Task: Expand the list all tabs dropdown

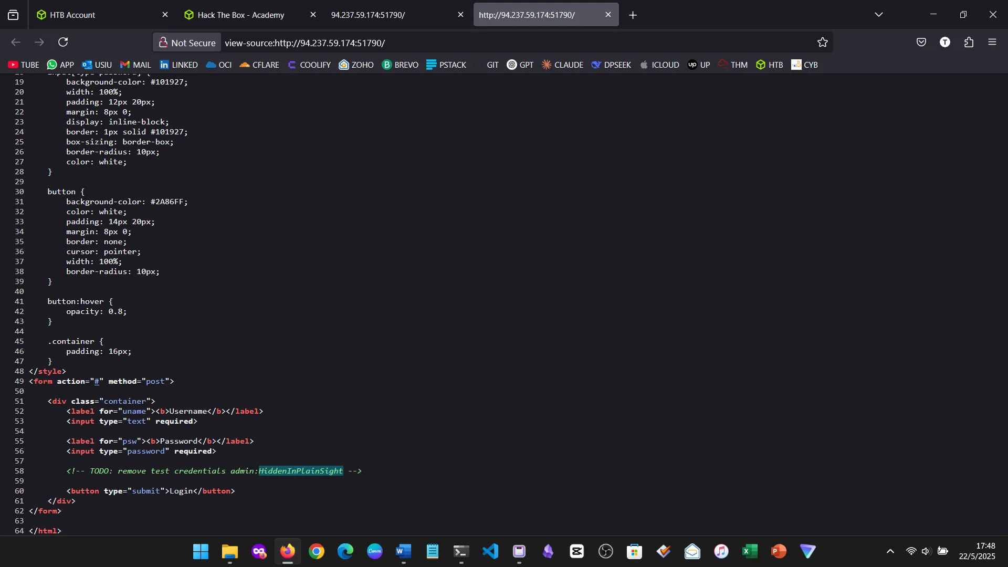Action: (x=879, y=15)
